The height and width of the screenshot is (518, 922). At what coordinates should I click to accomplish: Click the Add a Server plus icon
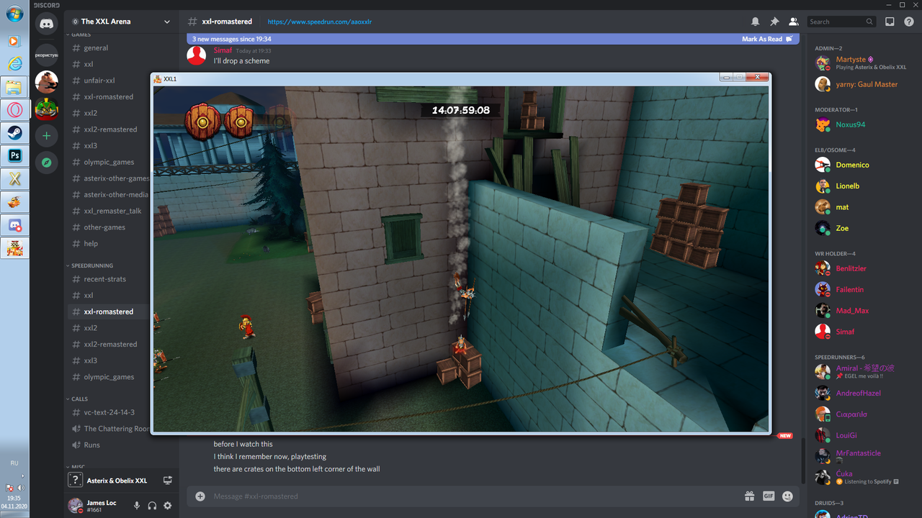click(46, 135)
